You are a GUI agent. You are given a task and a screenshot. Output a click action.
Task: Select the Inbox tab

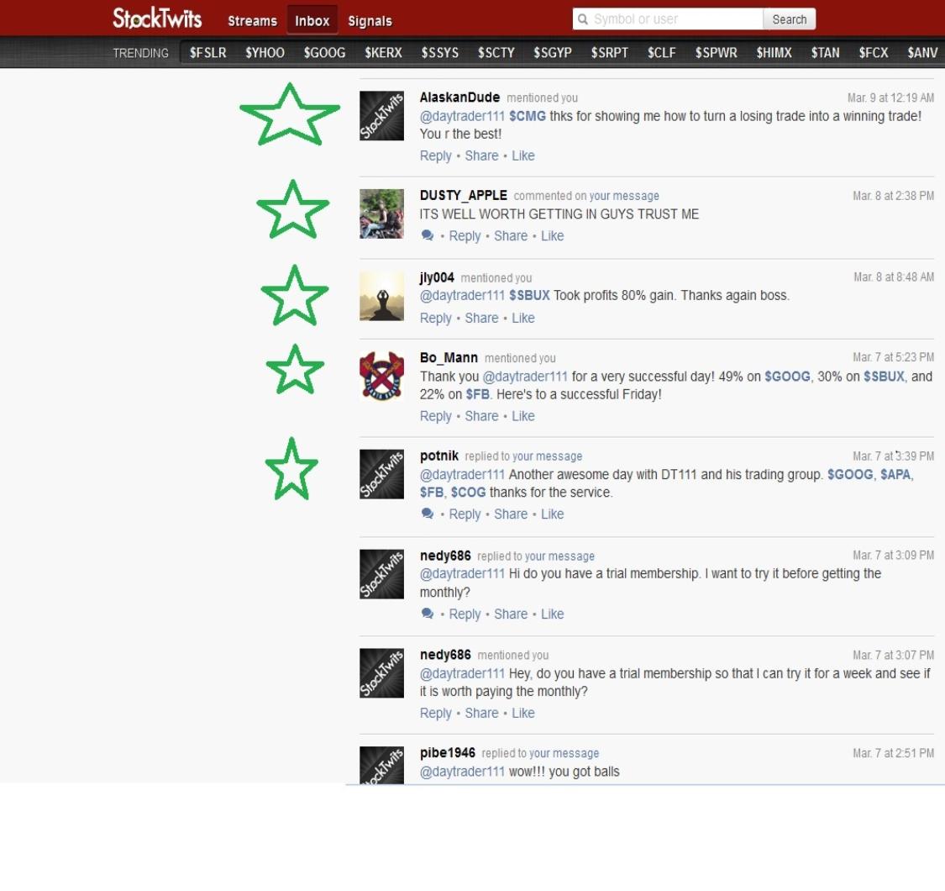[312, 21]
